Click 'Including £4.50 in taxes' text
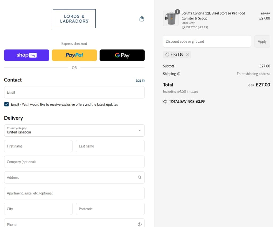 [180, 91]
